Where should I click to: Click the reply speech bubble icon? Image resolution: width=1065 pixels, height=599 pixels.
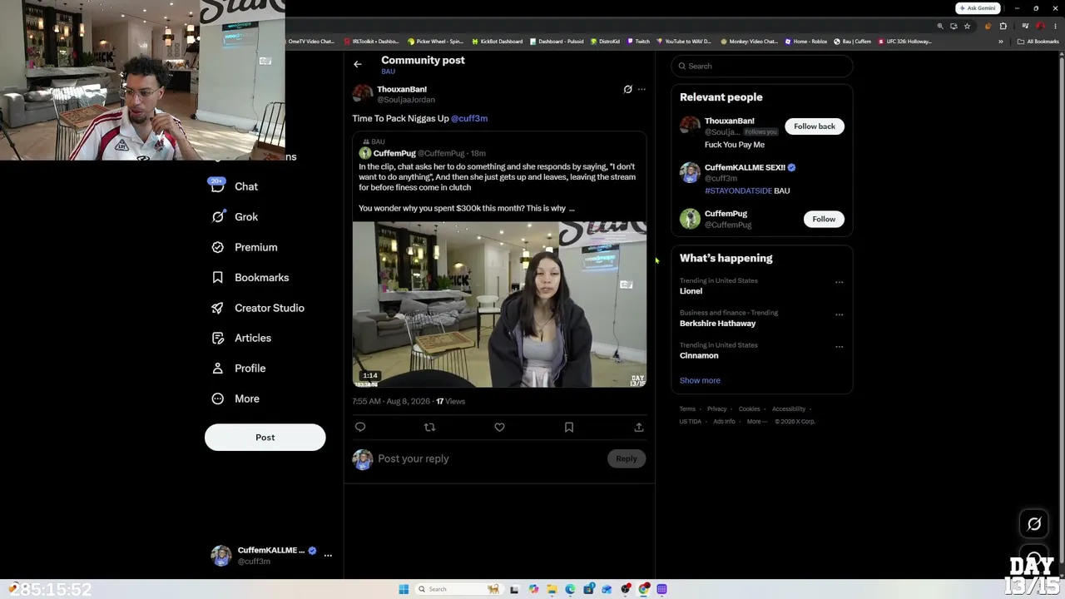tap(360, 427)
